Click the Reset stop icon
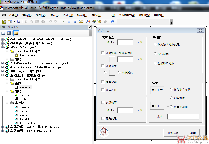209x144 pixels. coord(75,22)
